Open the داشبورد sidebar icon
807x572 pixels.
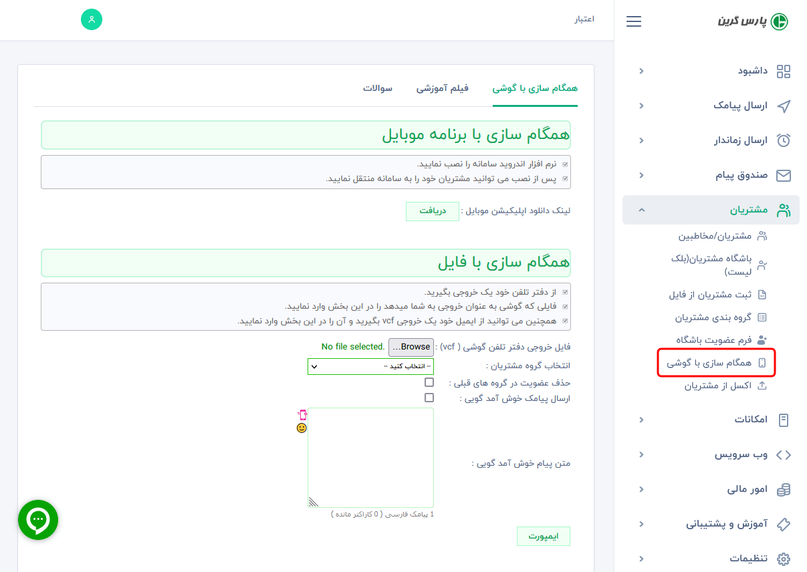(x=784, y=71)
